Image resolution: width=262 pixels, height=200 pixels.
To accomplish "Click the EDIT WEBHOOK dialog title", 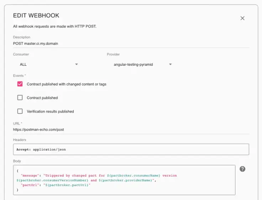I will [x=36, y=16].
